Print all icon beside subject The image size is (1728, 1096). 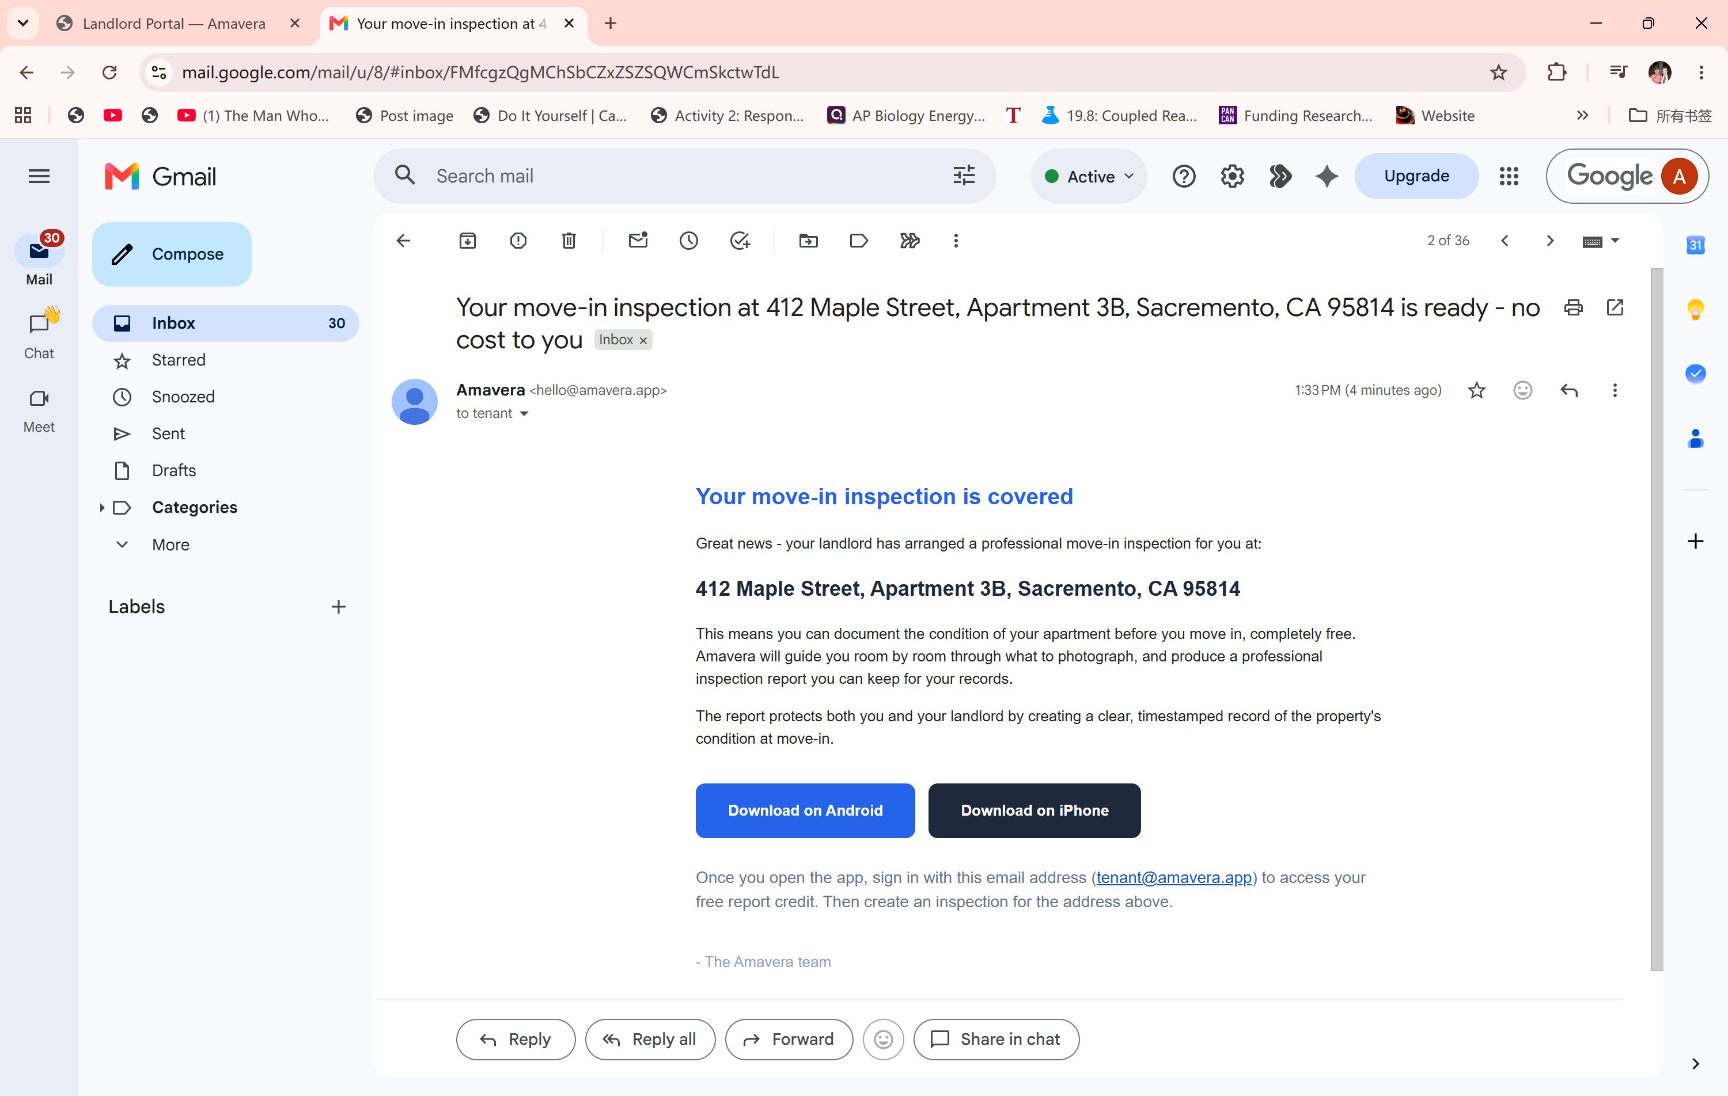pyautogui.click(x=1574, y=308)
